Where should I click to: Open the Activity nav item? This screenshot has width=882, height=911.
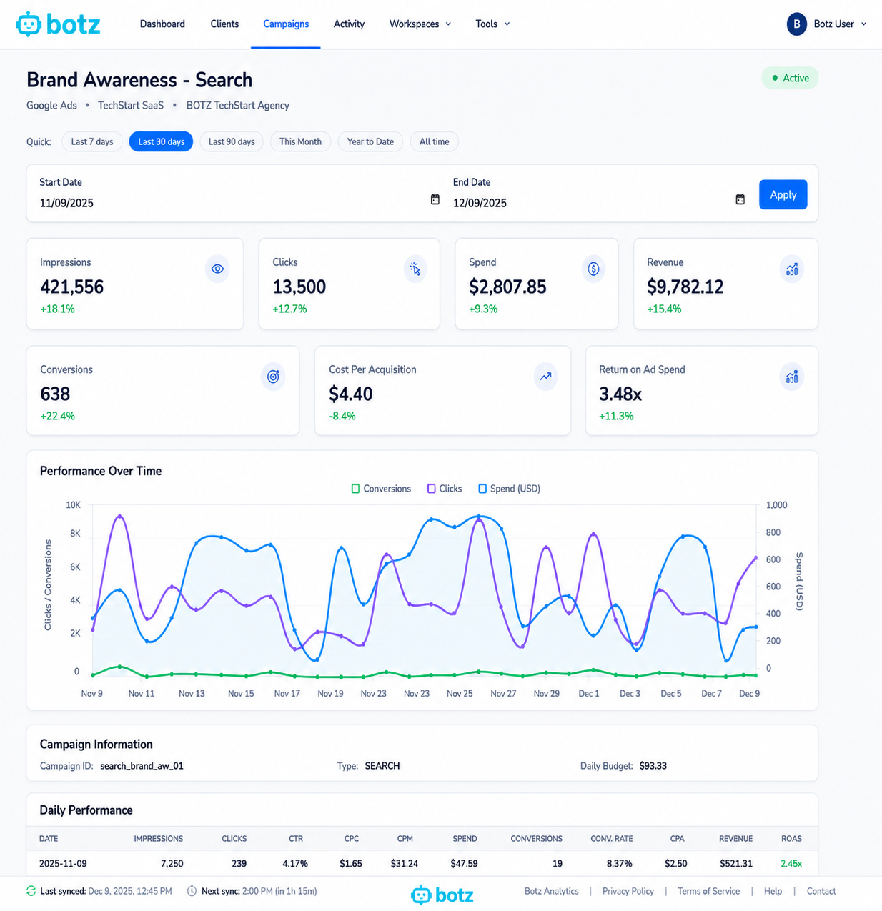click(x=349, y=24)
